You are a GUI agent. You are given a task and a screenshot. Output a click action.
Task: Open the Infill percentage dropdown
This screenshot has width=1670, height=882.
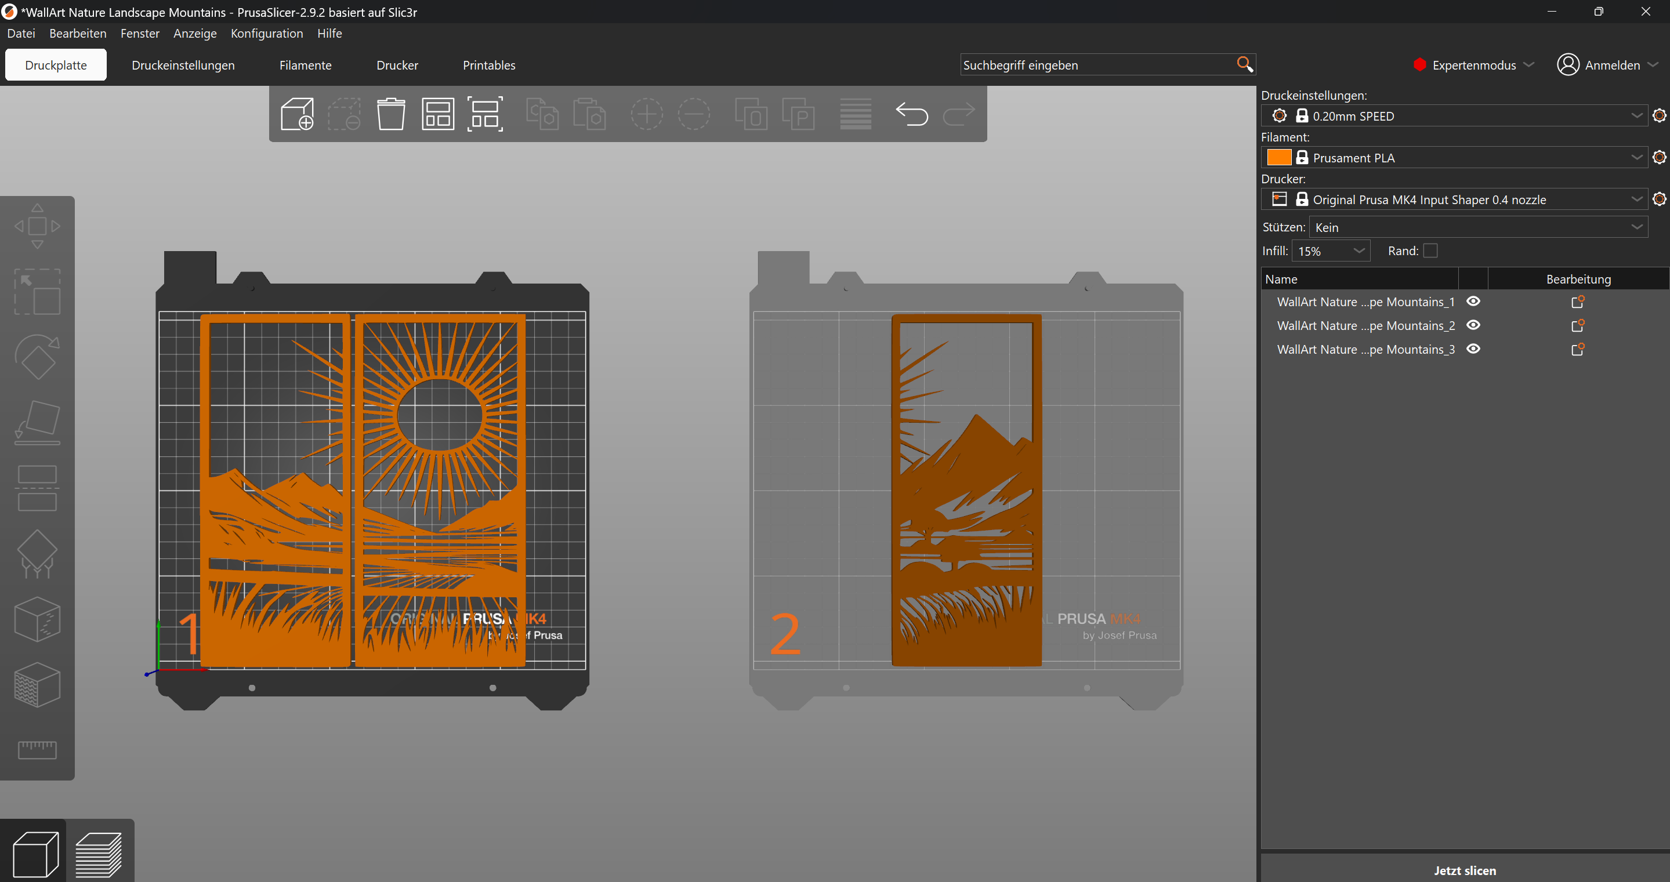click(1331, 251)
